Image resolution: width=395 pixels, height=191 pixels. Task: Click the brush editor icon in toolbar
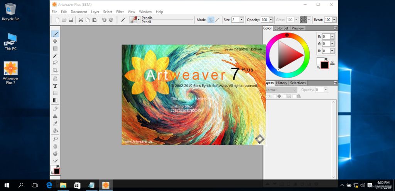(x=123, y=20)
